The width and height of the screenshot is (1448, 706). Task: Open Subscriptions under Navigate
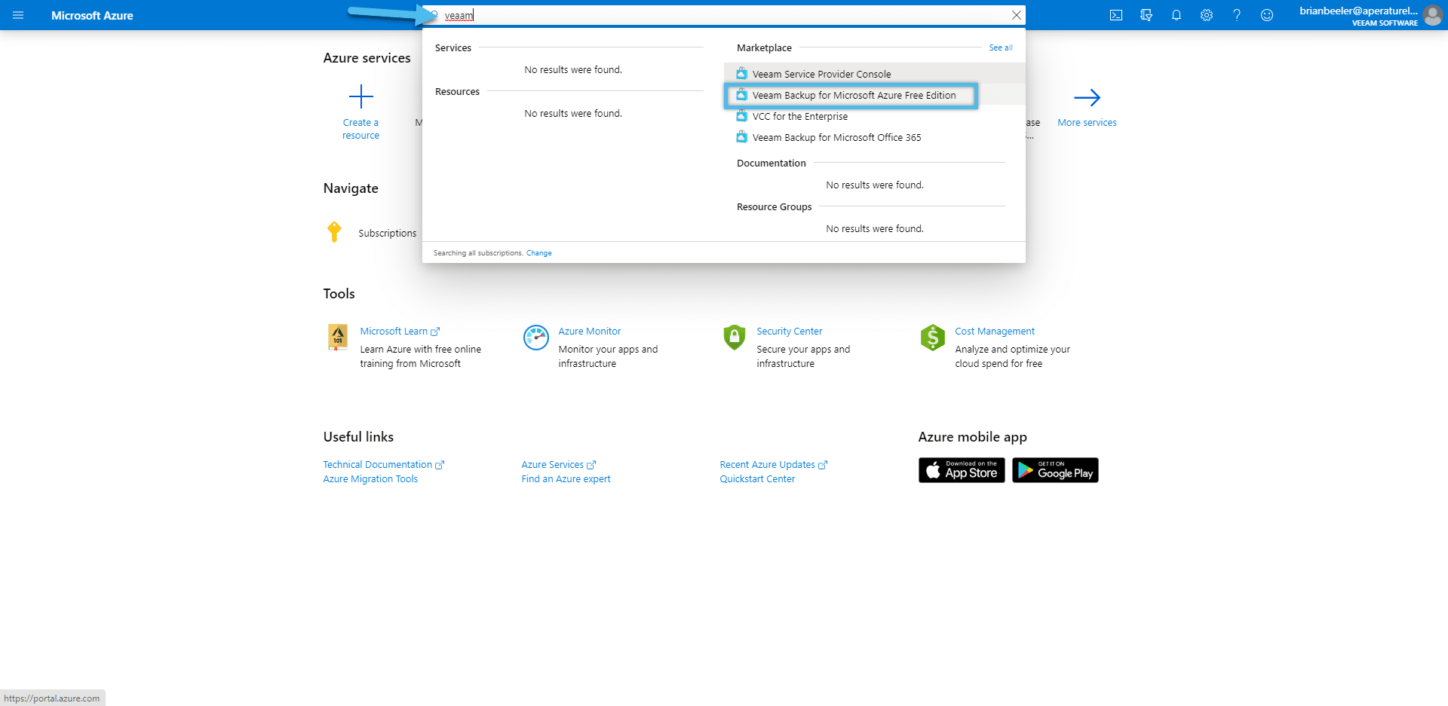[x=387, y=233]
